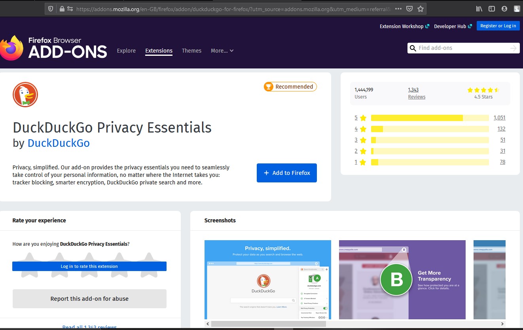Click the Find add-ons search field
Viewport: 523px width, 330px height.
click(x=464, y=48)
